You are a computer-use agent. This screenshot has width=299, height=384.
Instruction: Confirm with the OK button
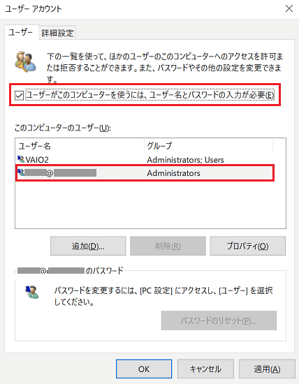144,369
